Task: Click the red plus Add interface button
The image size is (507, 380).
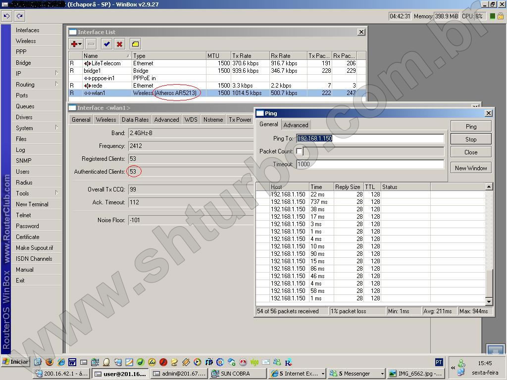Action: [76, 44]
